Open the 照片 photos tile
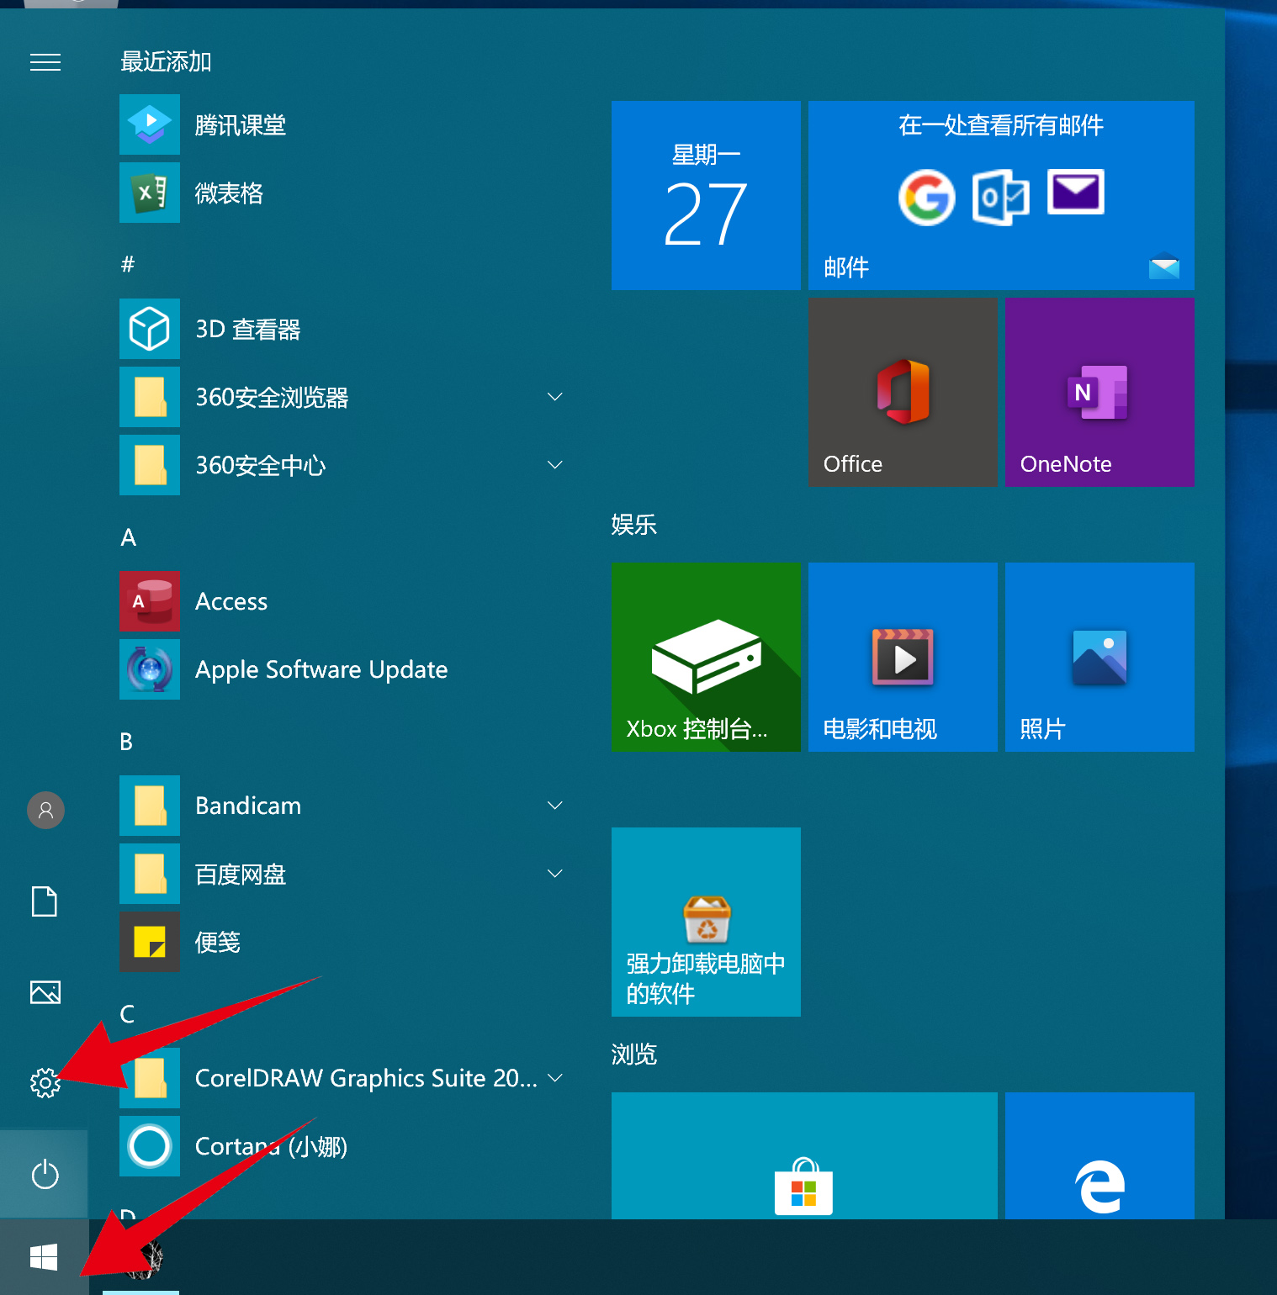The height and width of the screenshot is (1295, 1277). 1099,657
